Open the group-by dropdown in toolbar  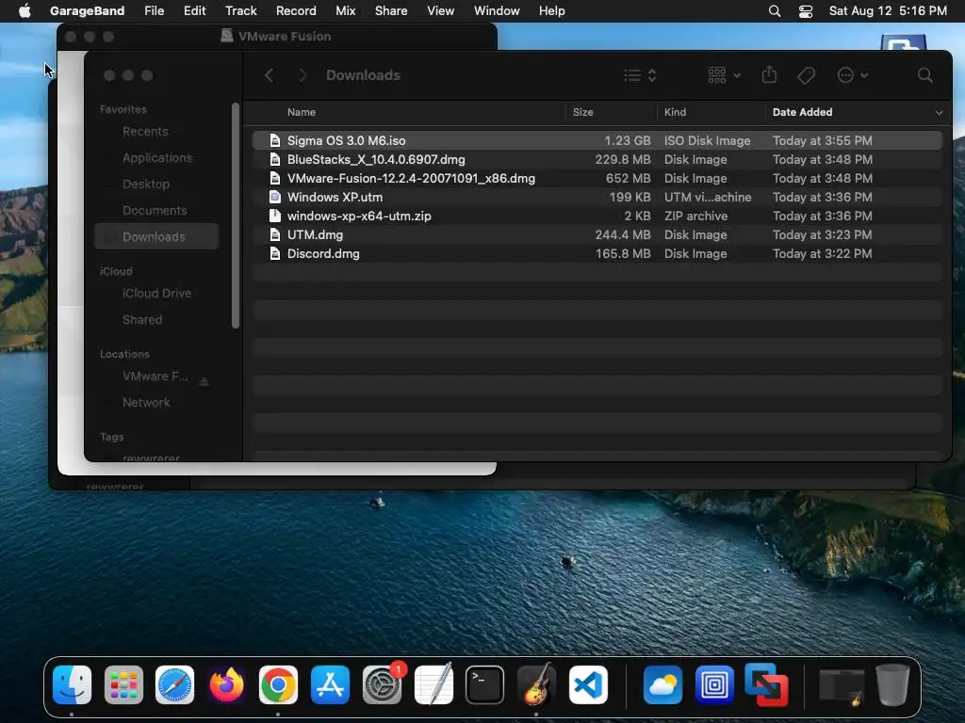click(724, 75)
